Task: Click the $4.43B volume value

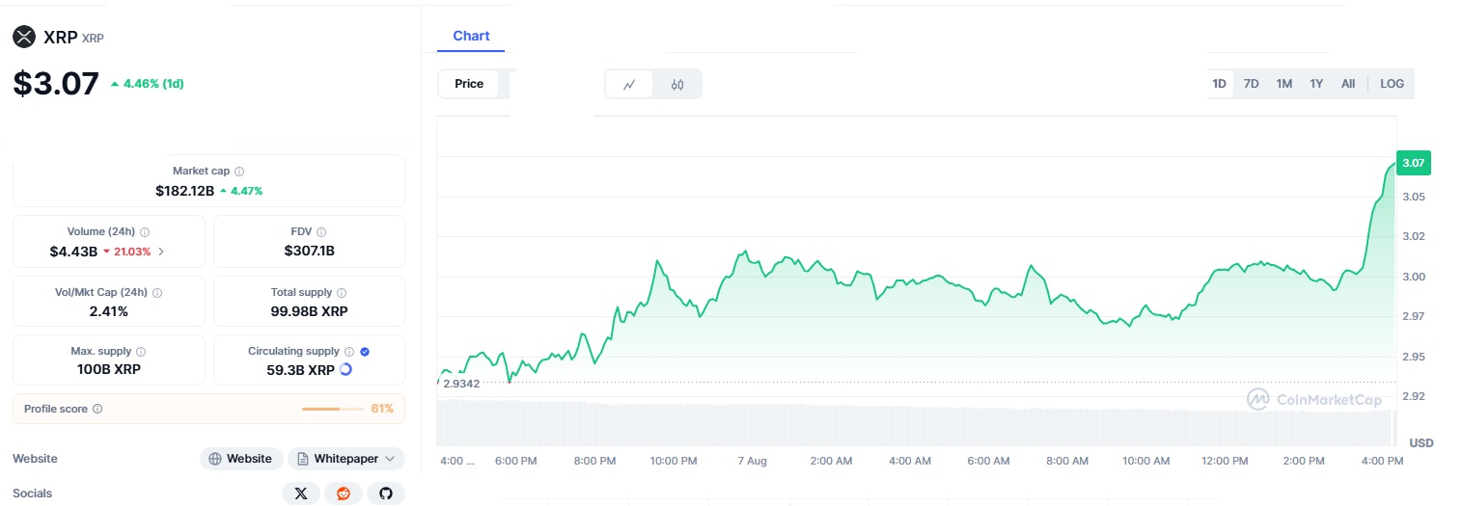Action: coord(73,252)
